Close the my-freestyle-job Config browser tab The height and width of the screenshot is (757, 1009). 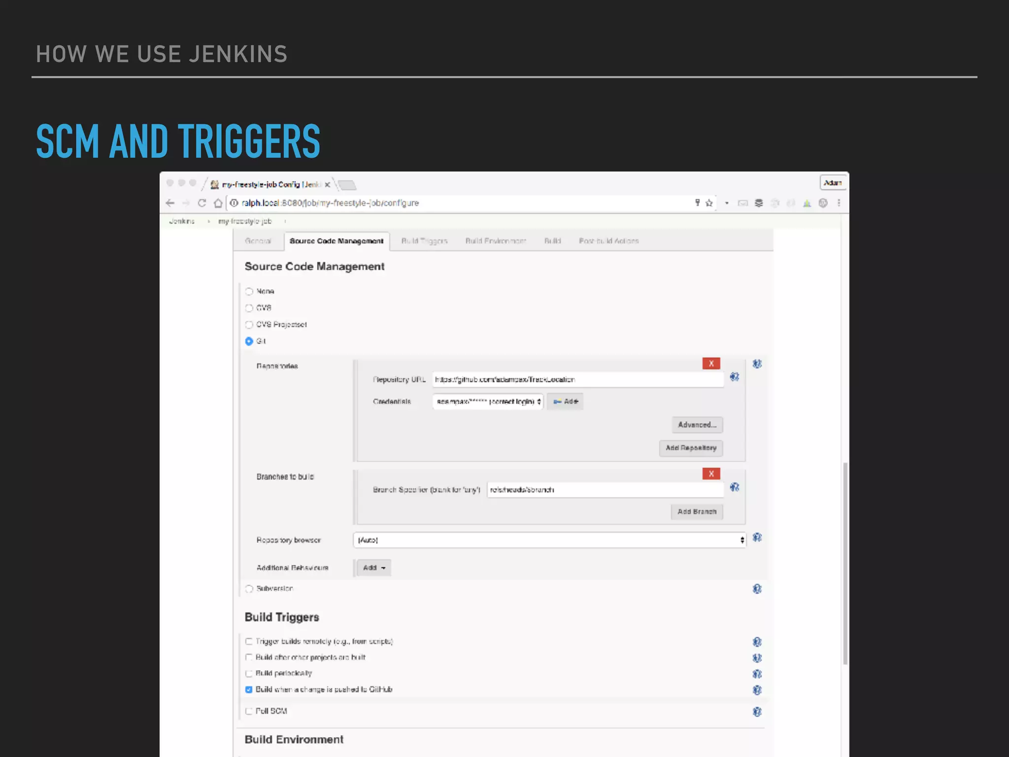coord(327,185)
